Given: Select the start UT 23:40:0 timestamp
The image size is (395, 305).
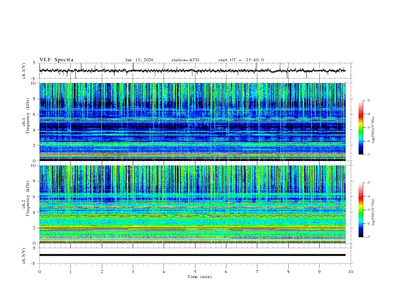Looking at the screenshot, I should (241, 60).
